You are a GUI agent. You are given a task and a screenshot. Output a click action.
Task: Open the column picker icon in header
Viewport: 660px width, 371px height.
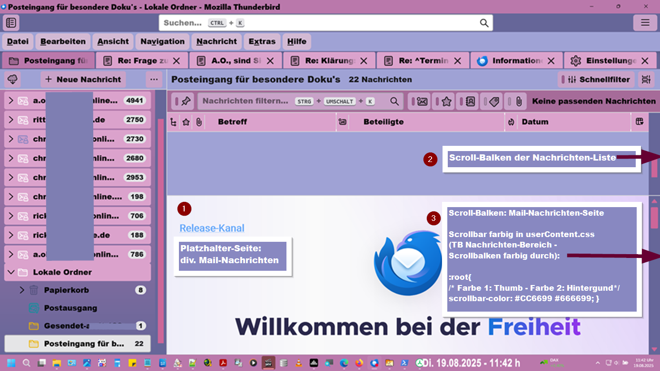point(640,122)
